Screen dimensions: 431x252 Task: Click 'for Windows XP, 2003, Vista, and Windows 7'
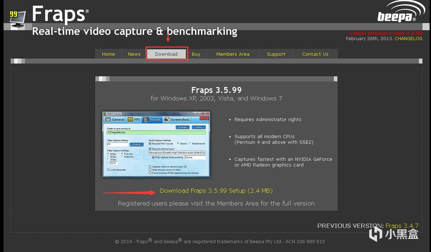216,98
